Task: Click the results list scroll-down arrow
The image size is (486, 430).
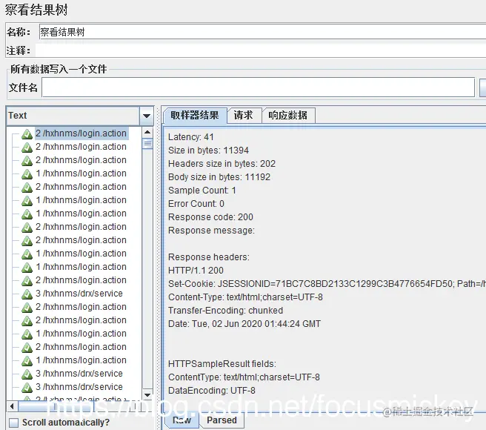Action: pos(147,394)
